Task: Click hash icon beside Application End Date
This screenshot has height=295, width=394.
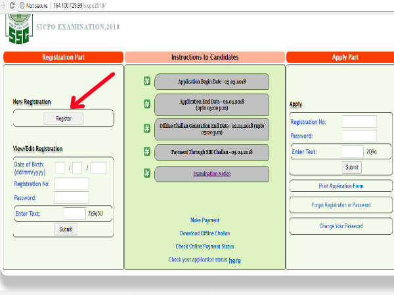Action: pos(147,104)
